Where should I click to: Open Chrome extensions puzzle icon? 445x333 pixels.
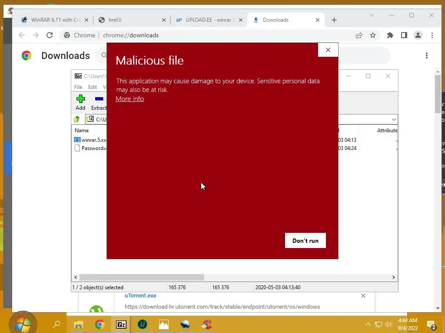coord(390,35)
